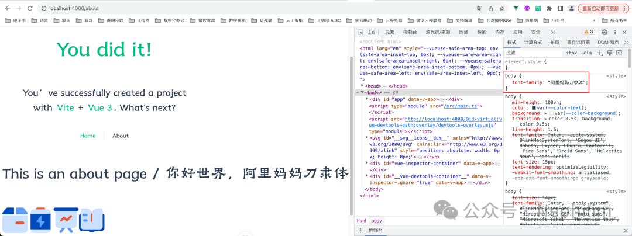
Task: Expand the head element node
Action: (362, 86)
